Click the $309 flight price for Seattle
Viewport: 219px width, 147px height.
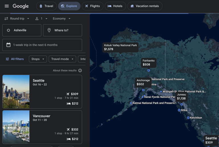(75, 94)
